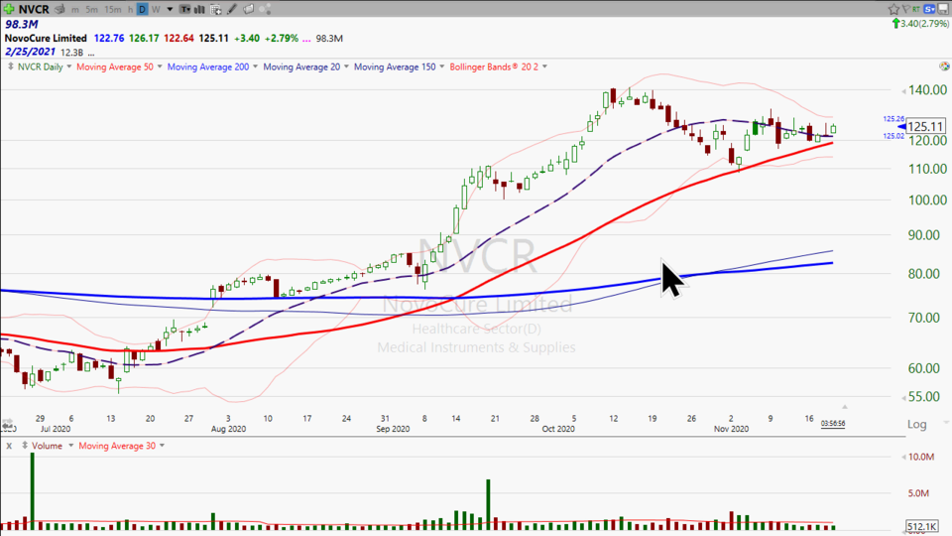This screenshot has width=952, height=536.
Task: Click the 125.11 current price tag
Action: point(925,126)
